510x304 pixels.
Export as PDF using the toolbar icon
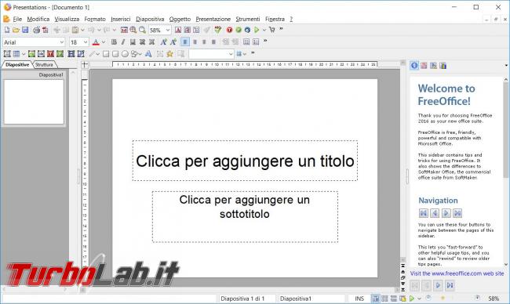pos(46,30)
